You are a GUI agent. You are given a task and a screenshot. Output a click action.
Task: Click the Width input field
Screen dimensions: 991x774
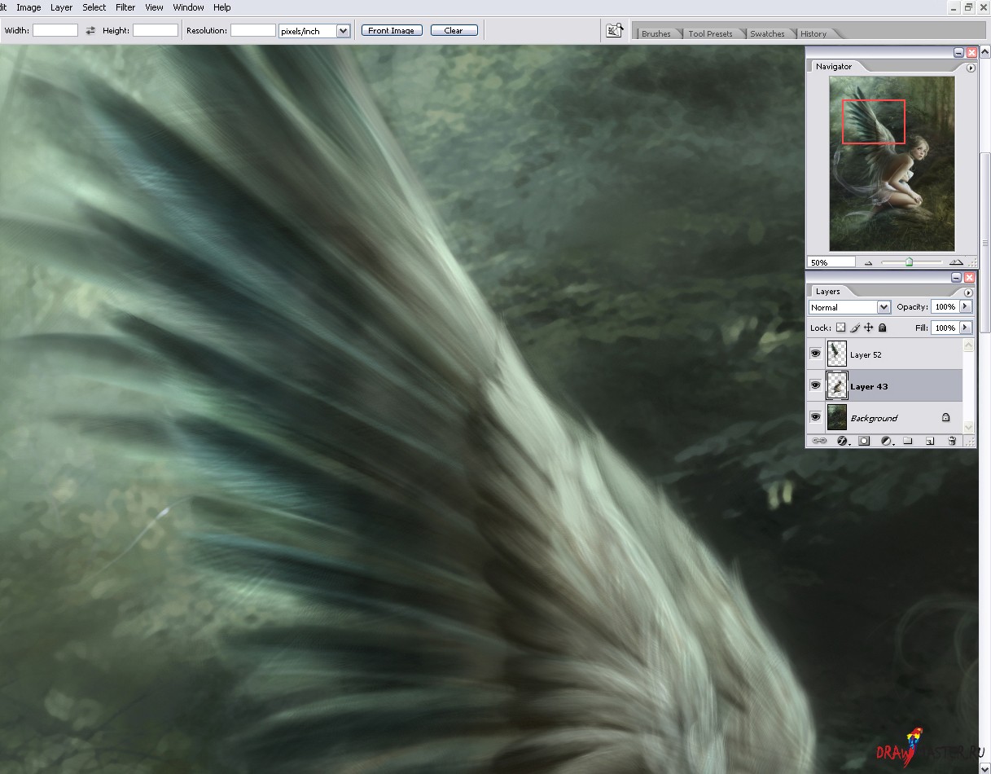point(55,30)
